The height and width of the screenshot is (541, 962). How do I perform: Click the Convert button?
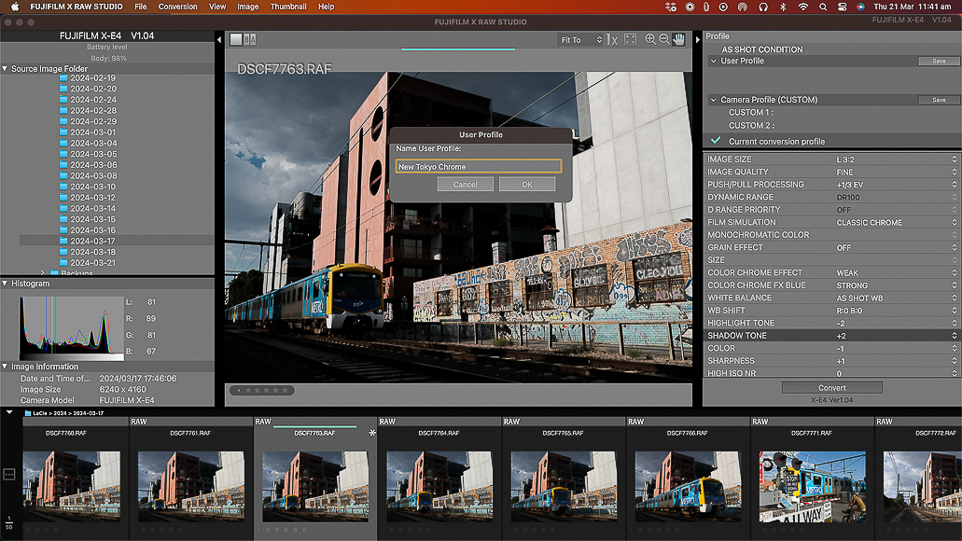click(x=832, y=388)
